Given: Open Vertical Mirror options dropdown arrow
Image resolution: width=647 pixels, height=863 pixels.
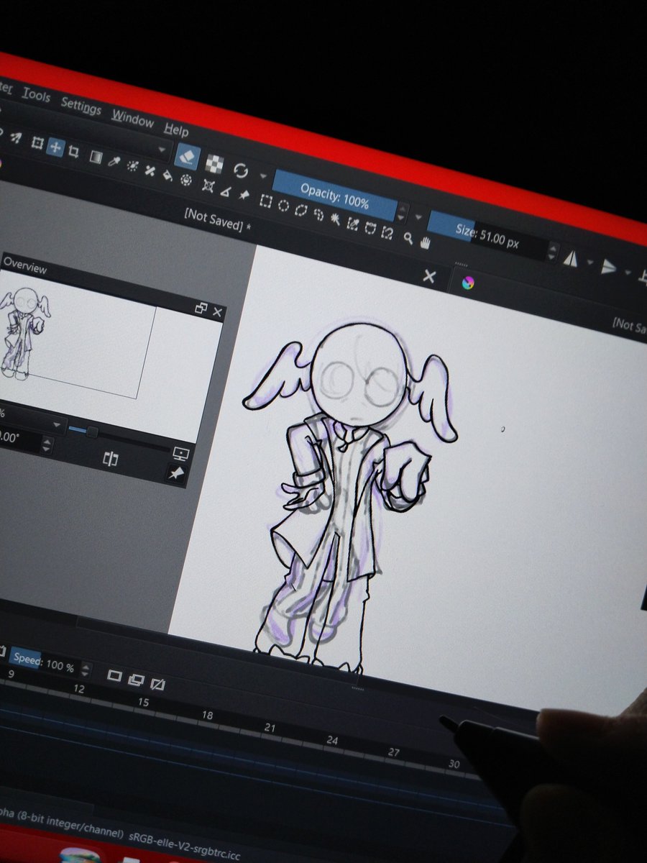Looking at the screenshot, I should coord(628,273).
